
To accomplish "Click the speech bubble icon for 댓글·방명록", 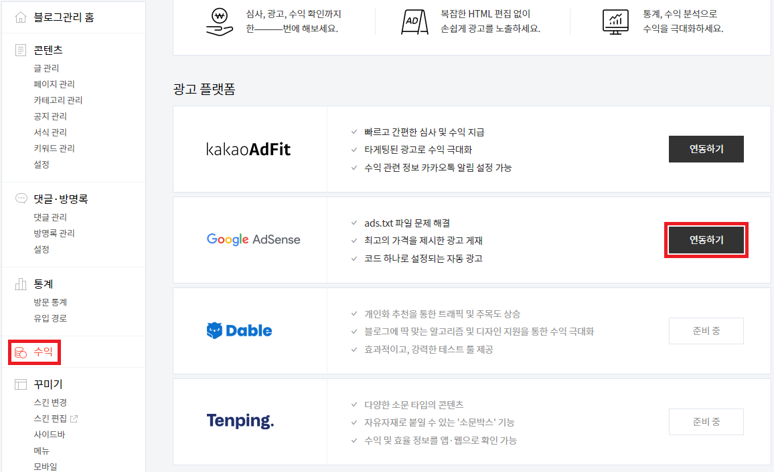I will pos(21,199).
